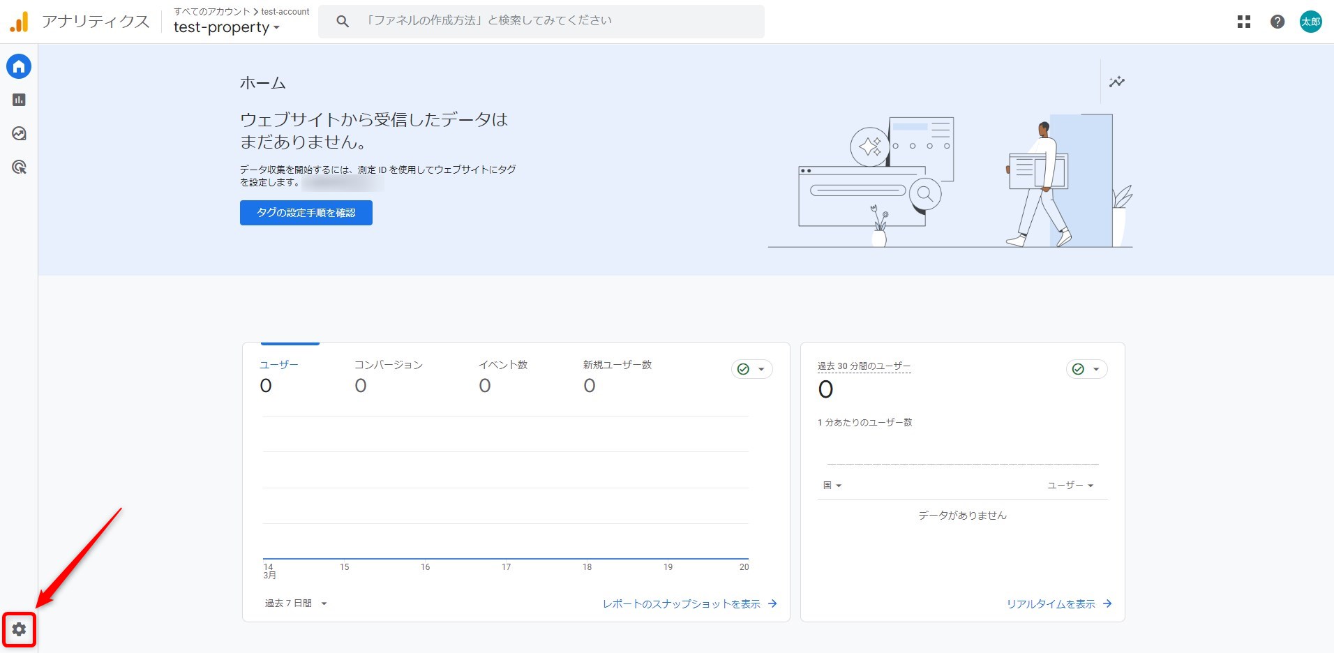The width and height of the screenshot is (1334, 653).
Task: Open the Home icon in sidebar
Action: pyautogui.click(x=19, y=66)
